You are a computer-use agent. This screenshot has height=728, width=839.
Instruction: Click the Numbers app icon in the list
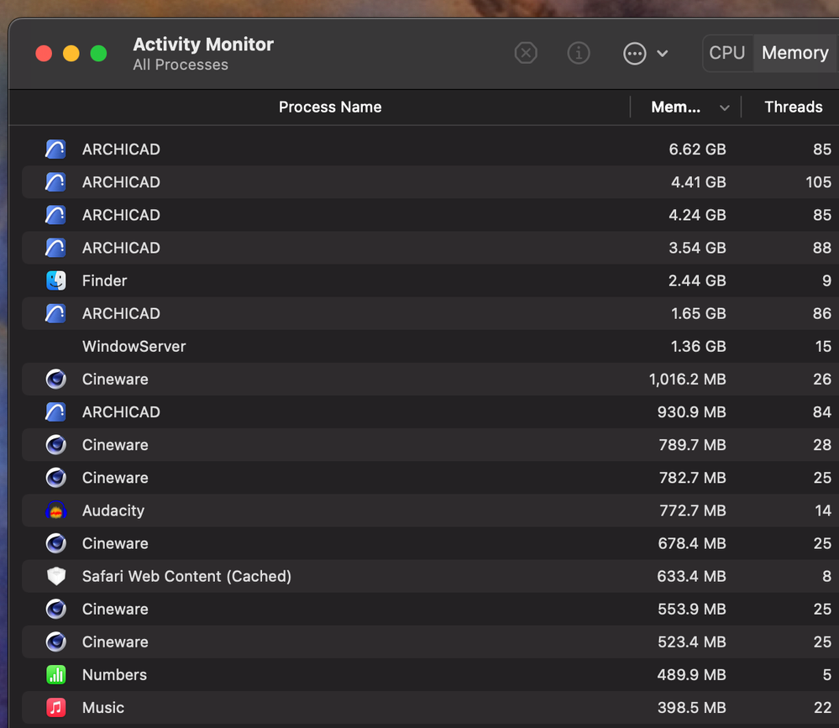click(x=55, y=674)
